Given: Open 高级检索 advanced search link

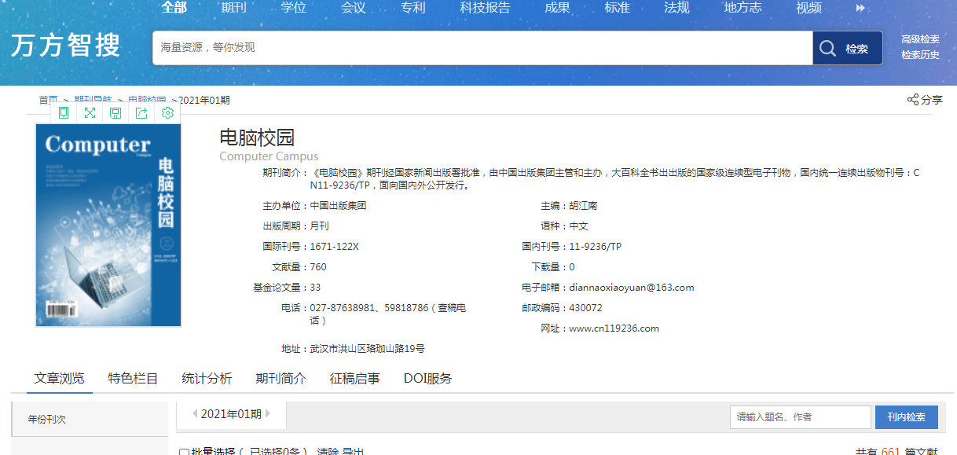Looking at the screenshot, I should pyautogui.click(x=920, y=39).
